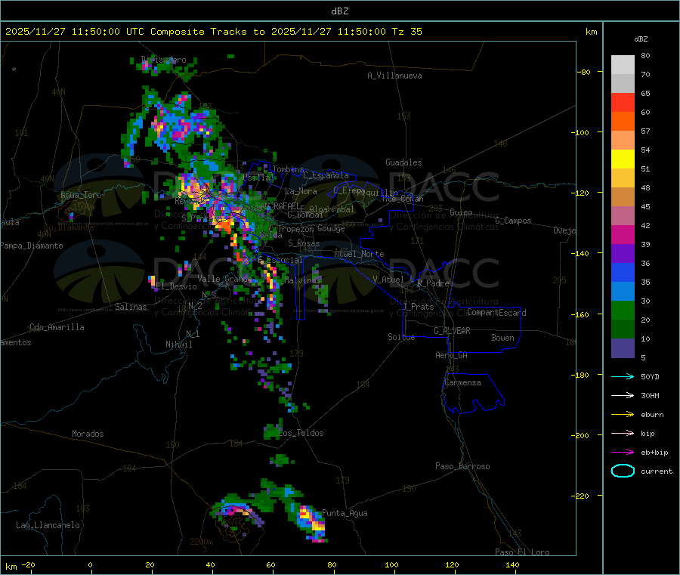
Task: Select the orange 57-60 dBZ color band
Action: coord(623,122)
